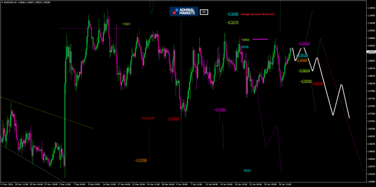Open the EURUSD,H4 chart title arrow
The width and height of the screenshot is (376, 187).
click(x=2, y=2)
